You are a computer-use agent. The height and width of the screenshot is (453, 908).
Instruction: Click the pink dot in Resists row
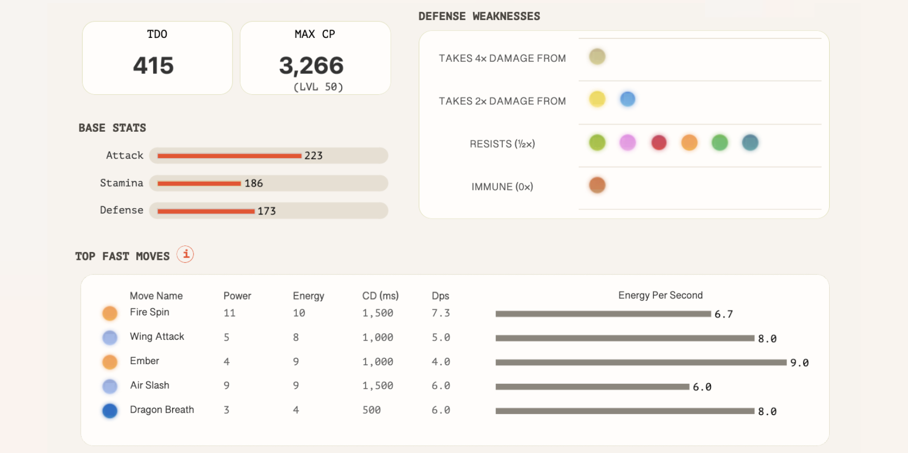(x=628, y=143)
